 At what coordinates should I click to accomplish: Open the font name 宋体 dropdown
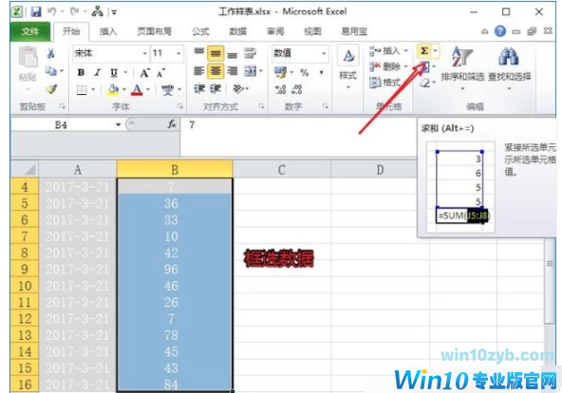pos(145,54)
